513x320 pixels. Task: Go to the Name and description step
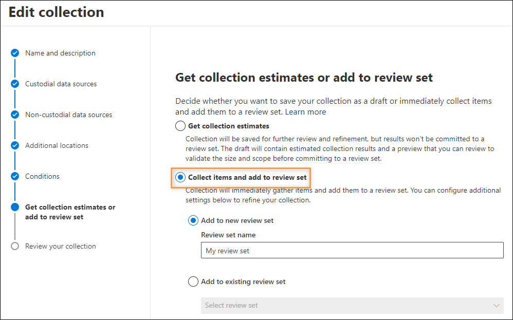pos(60,53)
